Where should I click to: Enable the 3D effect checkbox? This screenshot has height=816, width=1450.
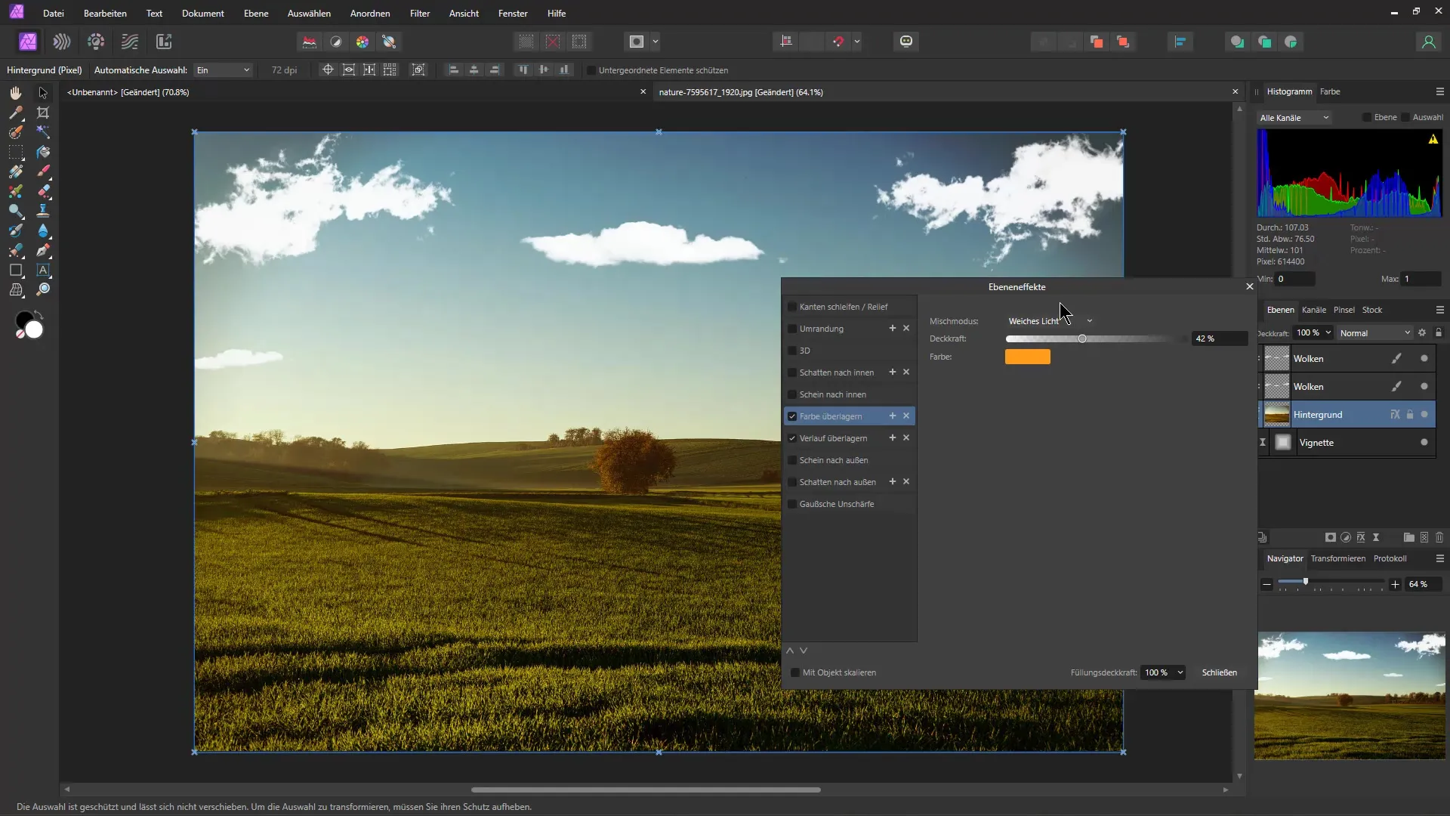click(x=792, y=351)
